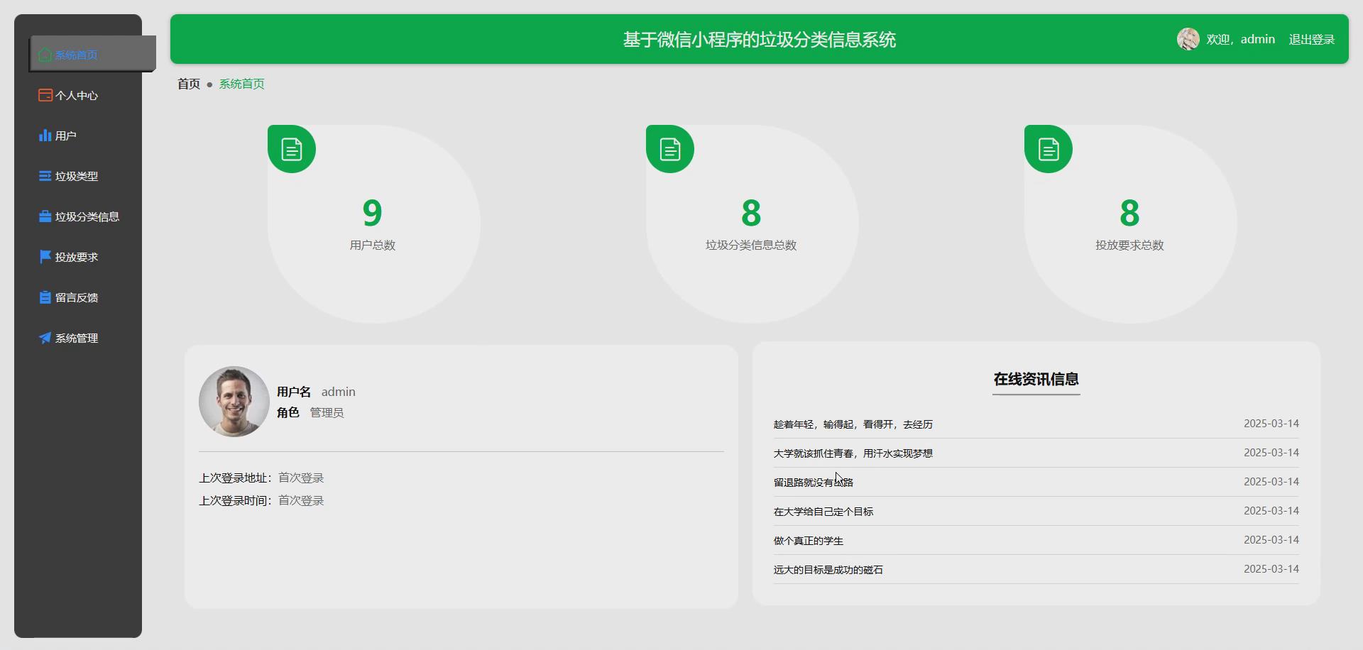Open the news item 趁着年轻，输得起，看得开，去经历
This screenshot has height=650, width=1363.
point(853,424)
